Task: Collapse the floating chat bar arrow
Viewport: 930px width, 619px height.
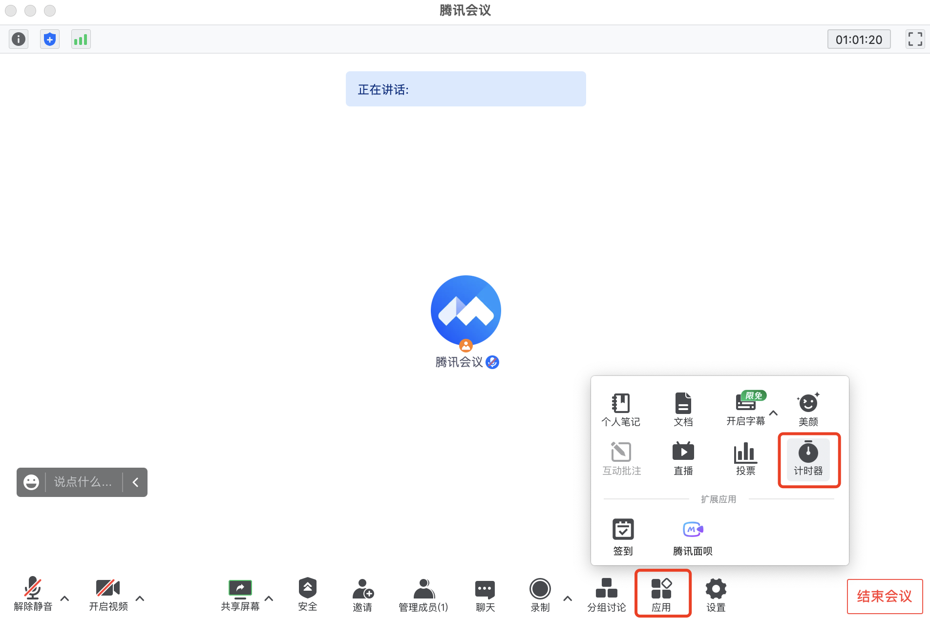Action: [135, 482]
